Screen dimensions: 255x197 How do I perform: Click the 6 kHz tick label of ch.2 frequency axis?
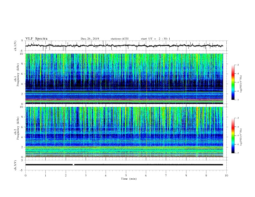tap(23, 127)
